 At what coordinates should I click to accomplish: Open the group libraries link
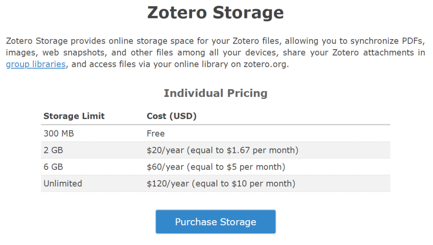(x=36, y=64)
